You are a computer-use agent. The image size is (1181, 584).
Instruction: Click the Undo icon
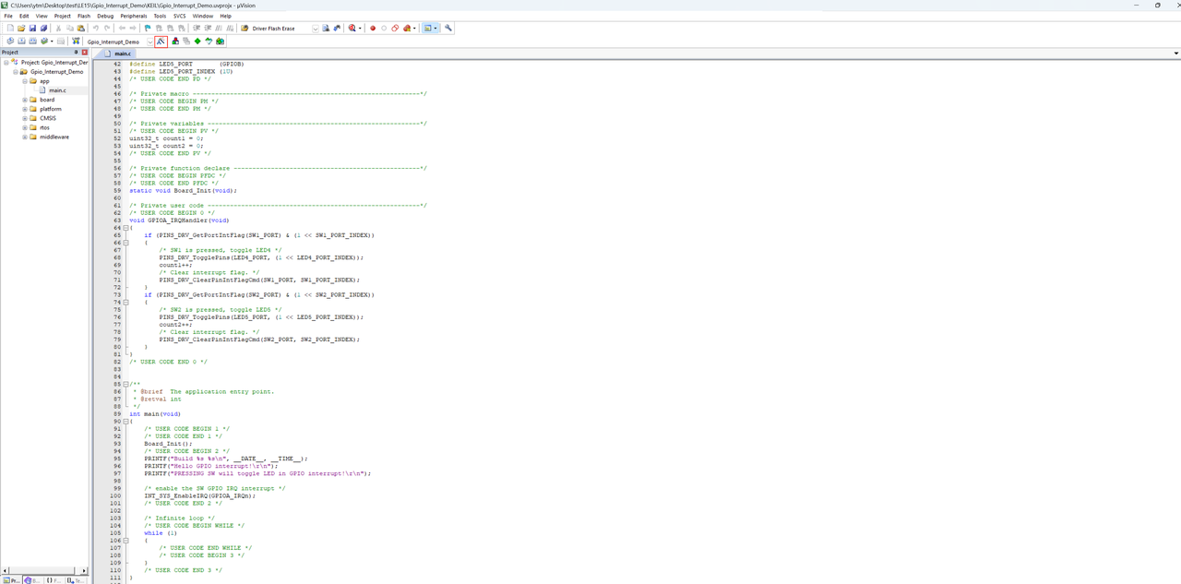(x=95, y=29)
